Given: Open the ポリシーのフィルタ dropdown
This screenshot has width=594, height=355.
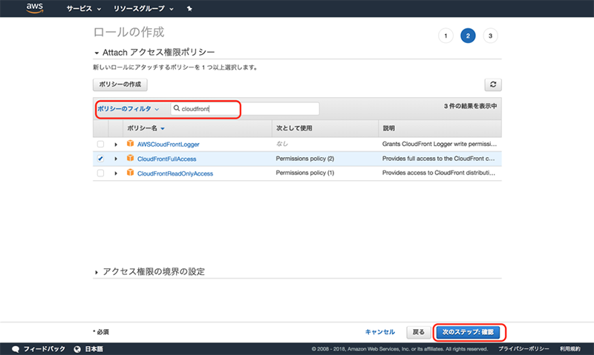Looking at the screenshot, I should coord(129,109).
